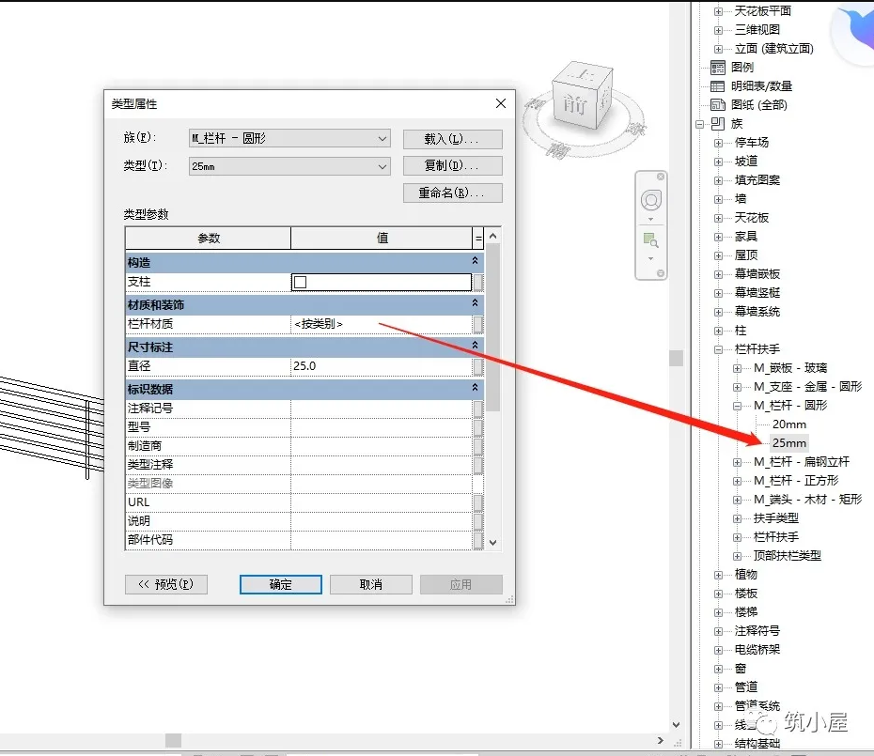This screenshot has width=874, height=756.
Task: Select the Zoom Region tool on the navigation bar
Action: pos(650,240)
